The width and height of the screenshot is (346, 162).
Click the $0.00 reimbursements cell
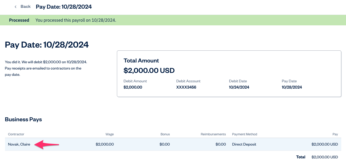point(220,144)
